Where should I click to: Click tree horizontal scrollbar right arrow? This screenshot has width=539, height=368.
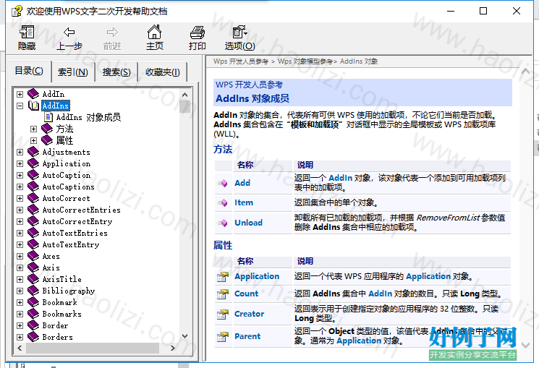tap(173, 348)
